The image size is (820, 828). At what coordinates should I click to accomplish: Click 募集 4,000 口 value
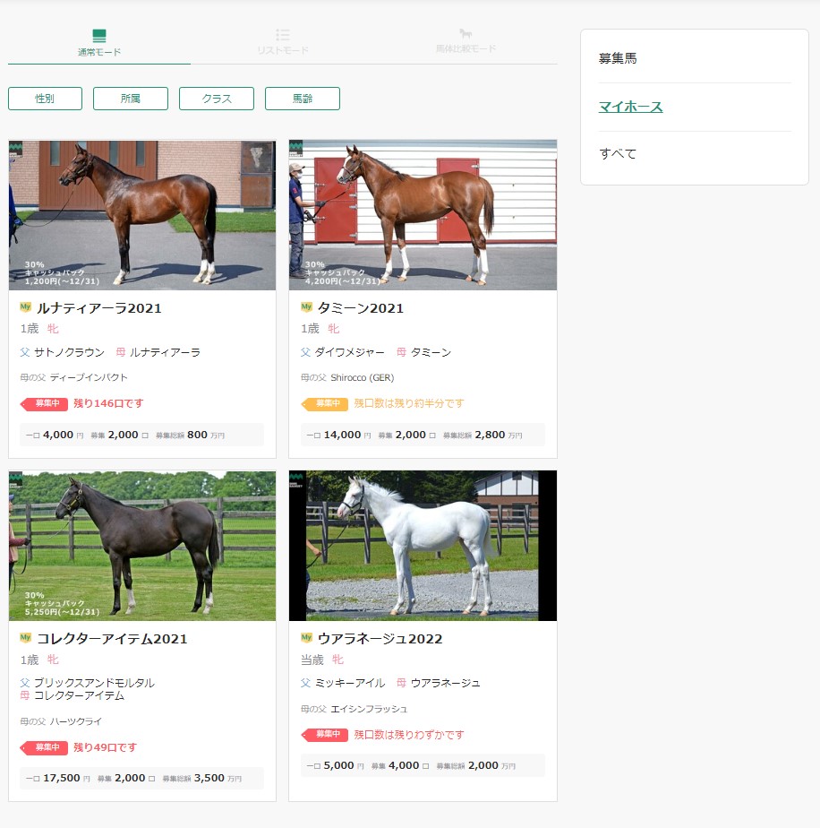(x=400, y=765)
